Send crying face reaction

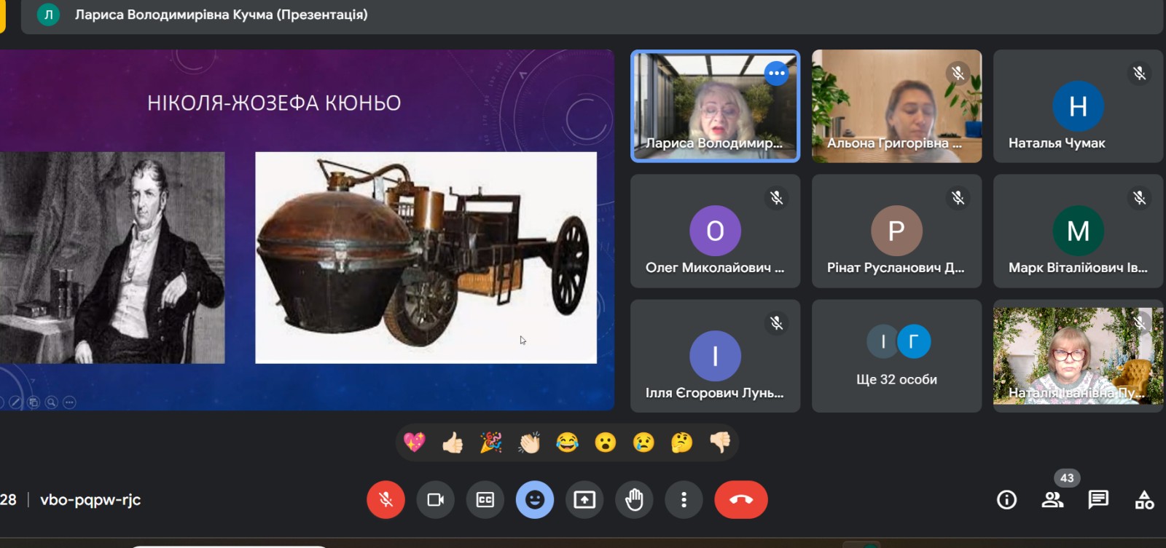coord(643,442)
